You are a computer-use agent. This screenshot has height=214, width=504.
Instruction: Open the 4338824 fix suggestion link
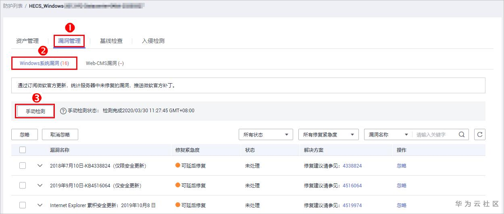pos(352,166)
